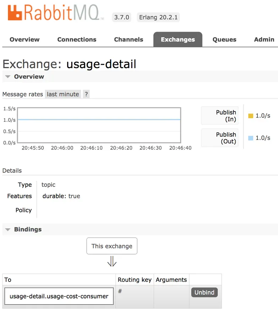Click the yellow Publish (In) swatch
This screenshot has height=314, width=278.
pyautogui.click(x=251, y=116)
